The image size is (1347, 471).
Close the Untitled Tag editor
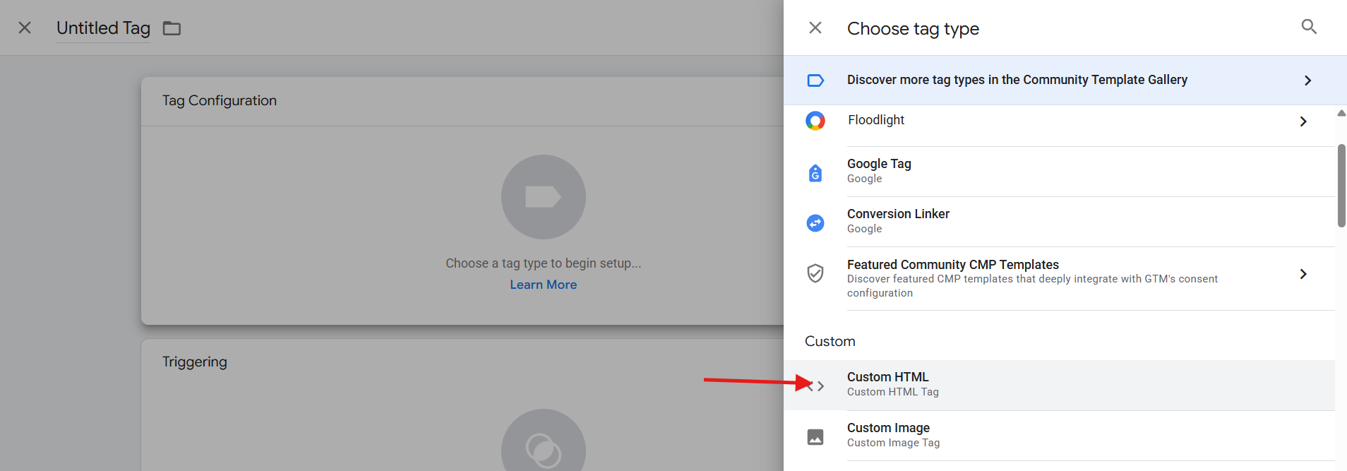tap(25, 28)
